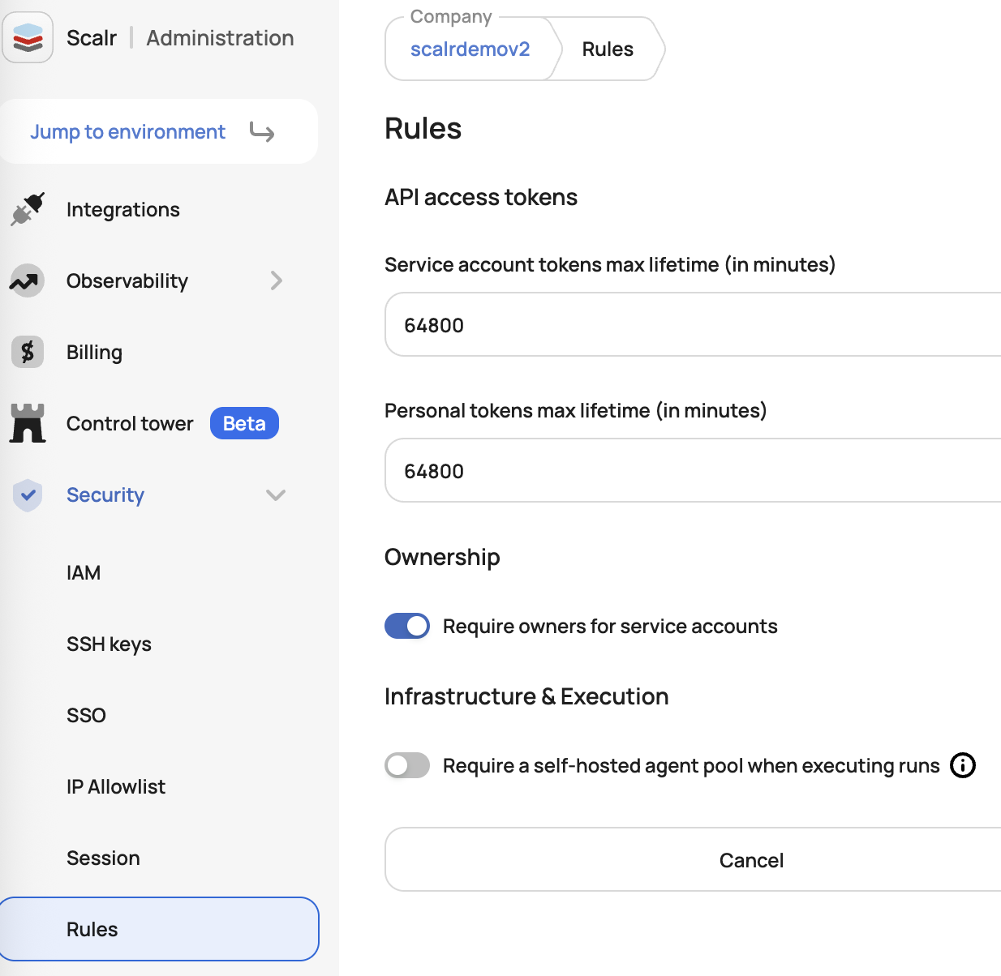Screen dimensions: 1001x976
Task: Collapse the Security section chevron
Action: (276, 494)
